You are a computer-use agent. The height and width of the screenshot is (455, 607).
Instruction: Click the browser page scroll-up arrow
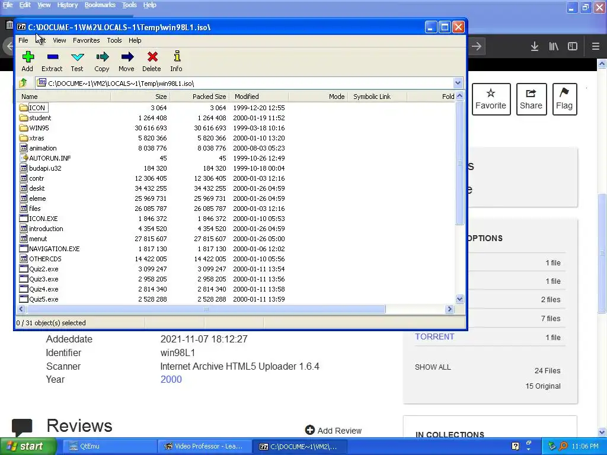(x=602, y=64)
